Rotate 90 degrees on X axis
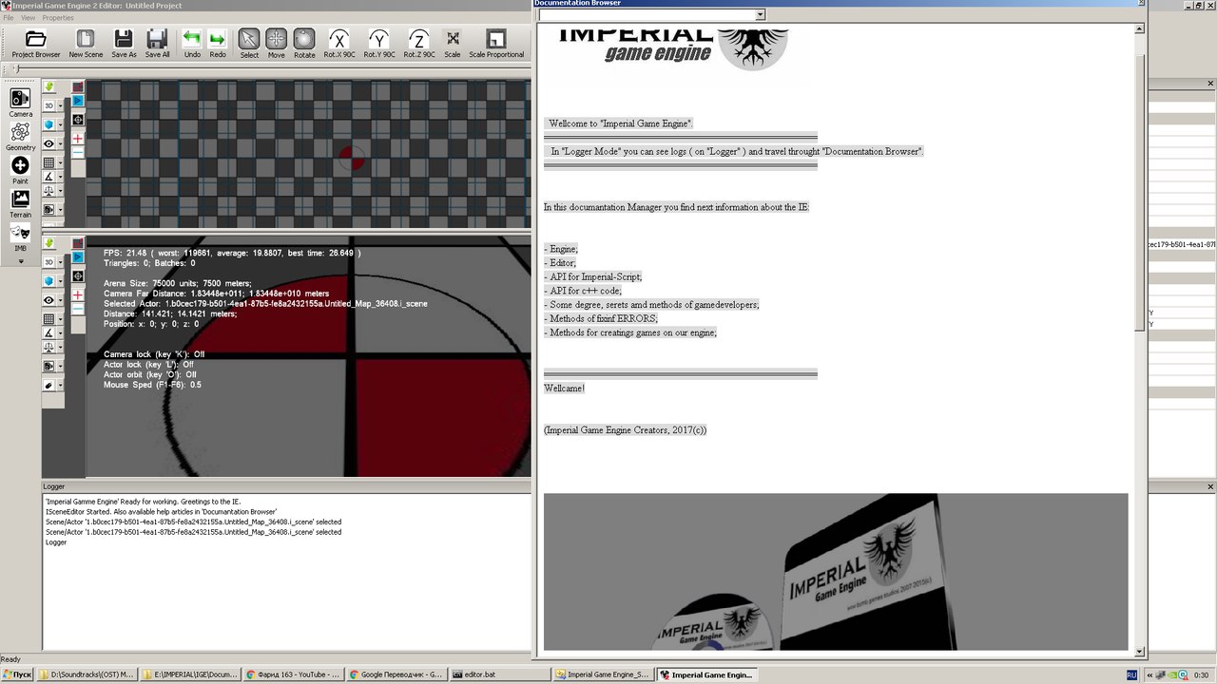This screenshot has width=1217, height=684. [x=339, y=43]
